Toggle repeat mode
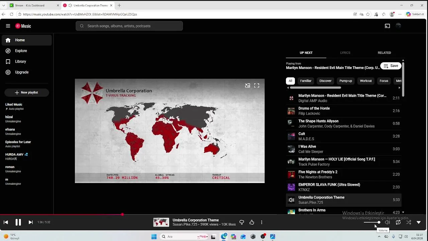 click(x=398, y=222)
